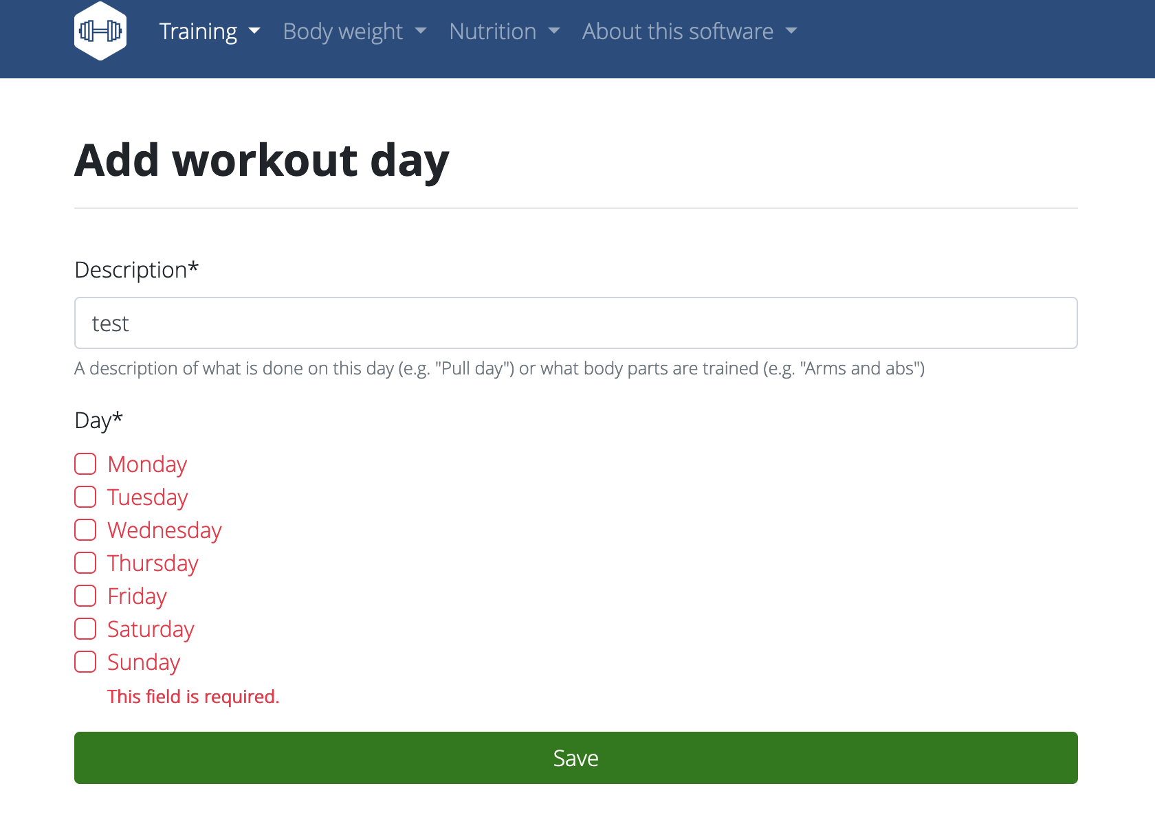Click the Nutrition menu item
This screenshot has width=1155, height=830.
tap(493, 31)
